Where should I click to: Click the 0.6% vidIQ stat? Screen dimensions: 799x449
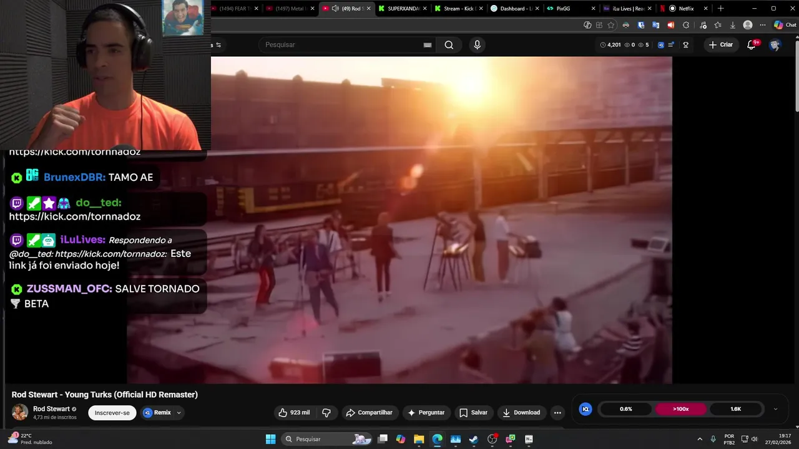(626, 409)
